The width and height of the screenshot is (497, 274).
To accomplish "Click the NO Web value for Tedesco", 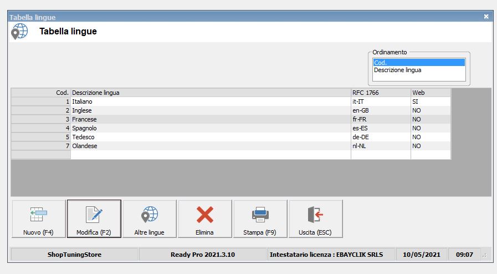I will pos(431,137).
